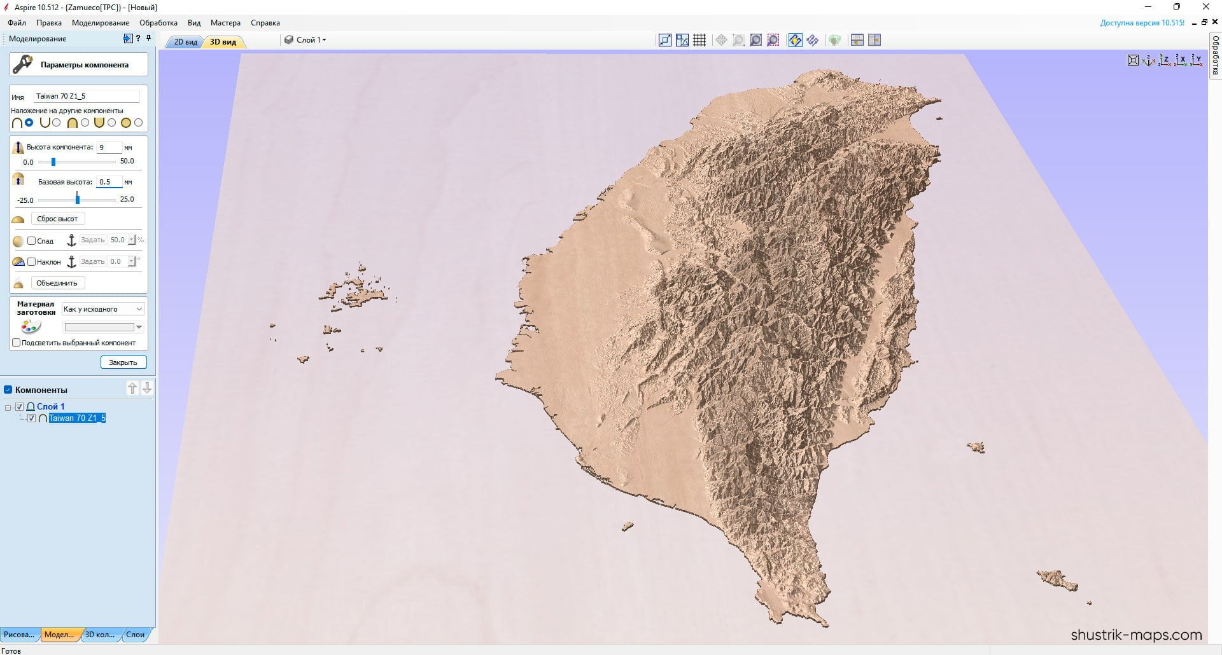
Task: Click the blue arrow panel toggle icon
Action: click(128, 39)
